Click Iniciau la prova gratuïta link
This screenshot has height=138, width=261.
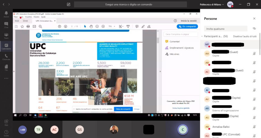point(181,108)
